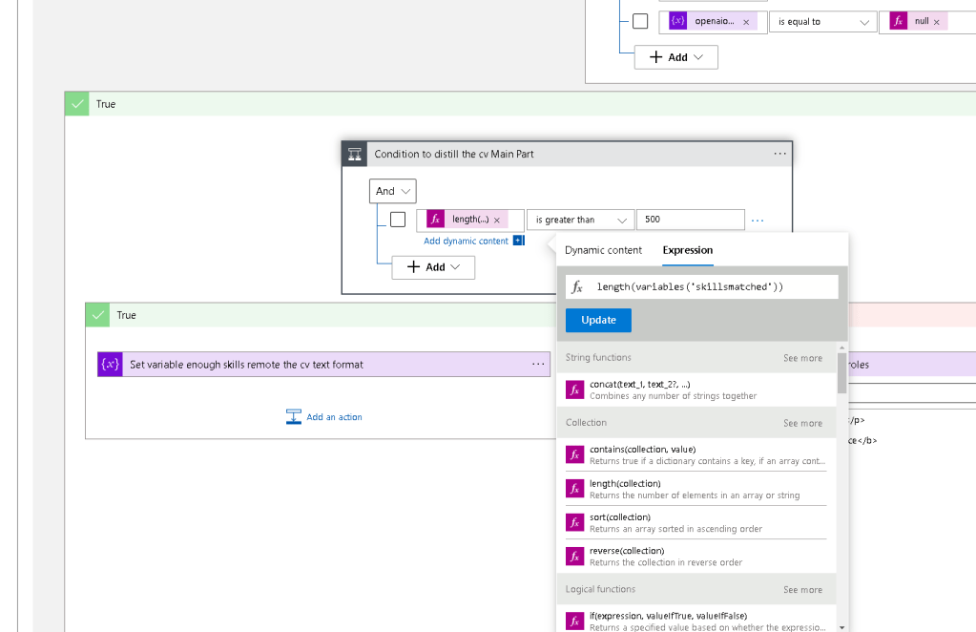Image resolution: width=976 pixels, height=632 pixels.
Task: Open 'is greater than' operator dropdown
Action: click(x=581, y=220)
